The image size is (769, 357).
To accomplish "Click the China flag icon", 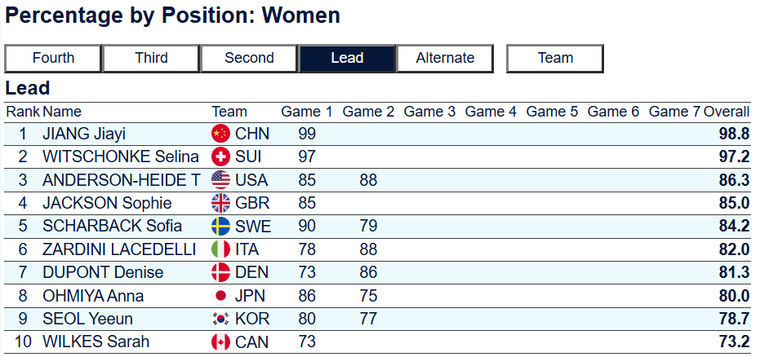I will tap(220, 134).
